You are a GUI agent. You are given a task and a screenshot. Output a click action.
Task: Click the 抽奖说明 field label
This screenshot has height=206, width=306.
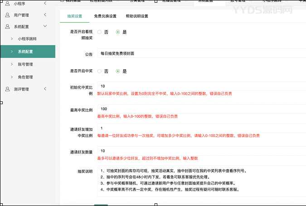[85, 171]
